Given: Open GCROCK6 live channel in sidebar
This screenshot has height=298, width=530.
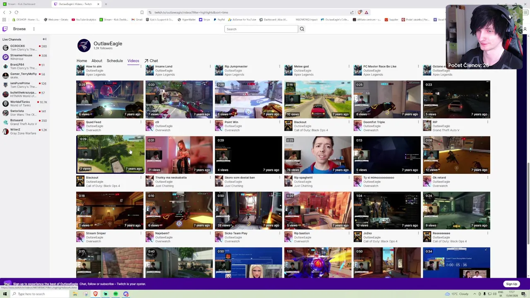Looking at the screenshot, I should 25,48.
